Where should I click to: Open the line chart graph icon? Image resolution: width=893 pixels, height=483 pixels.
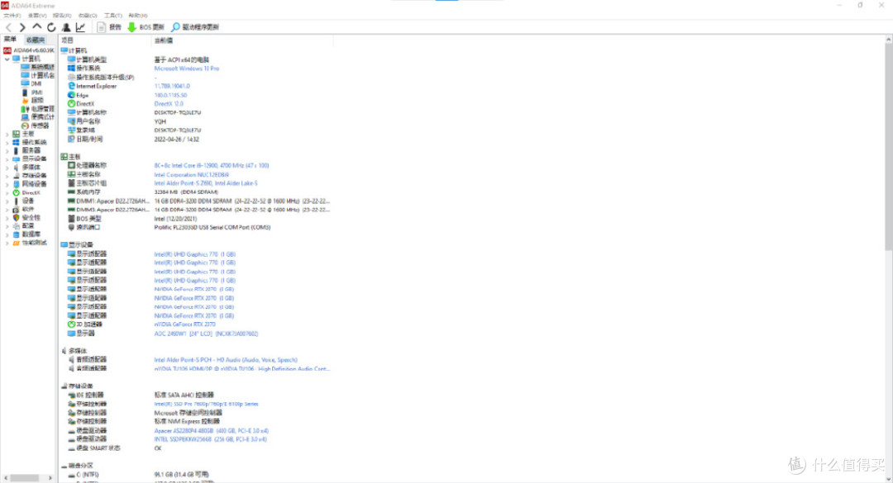[x=81, y=27]
